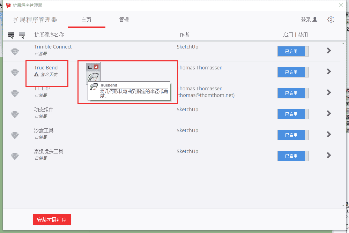349x233 pixels.
Task: Click the warning icon under True Bend
Action: pos(36,74)
